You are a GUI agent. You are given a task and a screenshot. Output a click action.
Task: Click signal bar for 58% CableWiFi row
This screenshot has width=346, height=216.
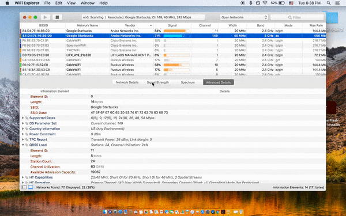point(176,65)
